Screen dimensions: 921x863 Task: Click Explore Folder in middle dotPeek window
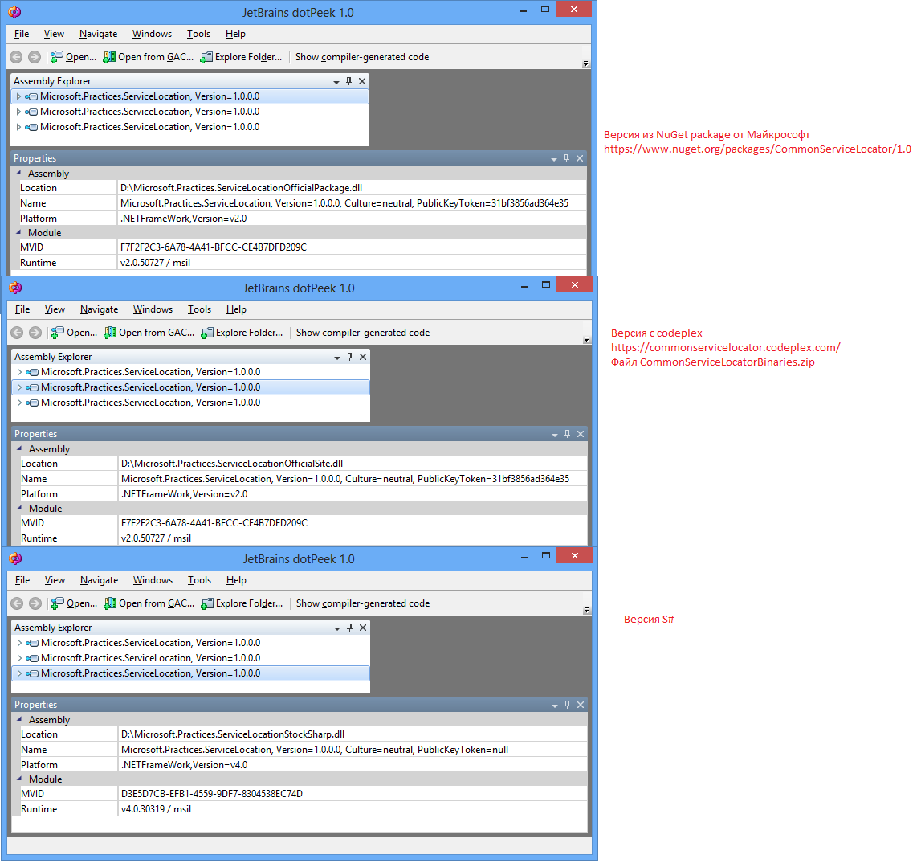pos(242,333)
